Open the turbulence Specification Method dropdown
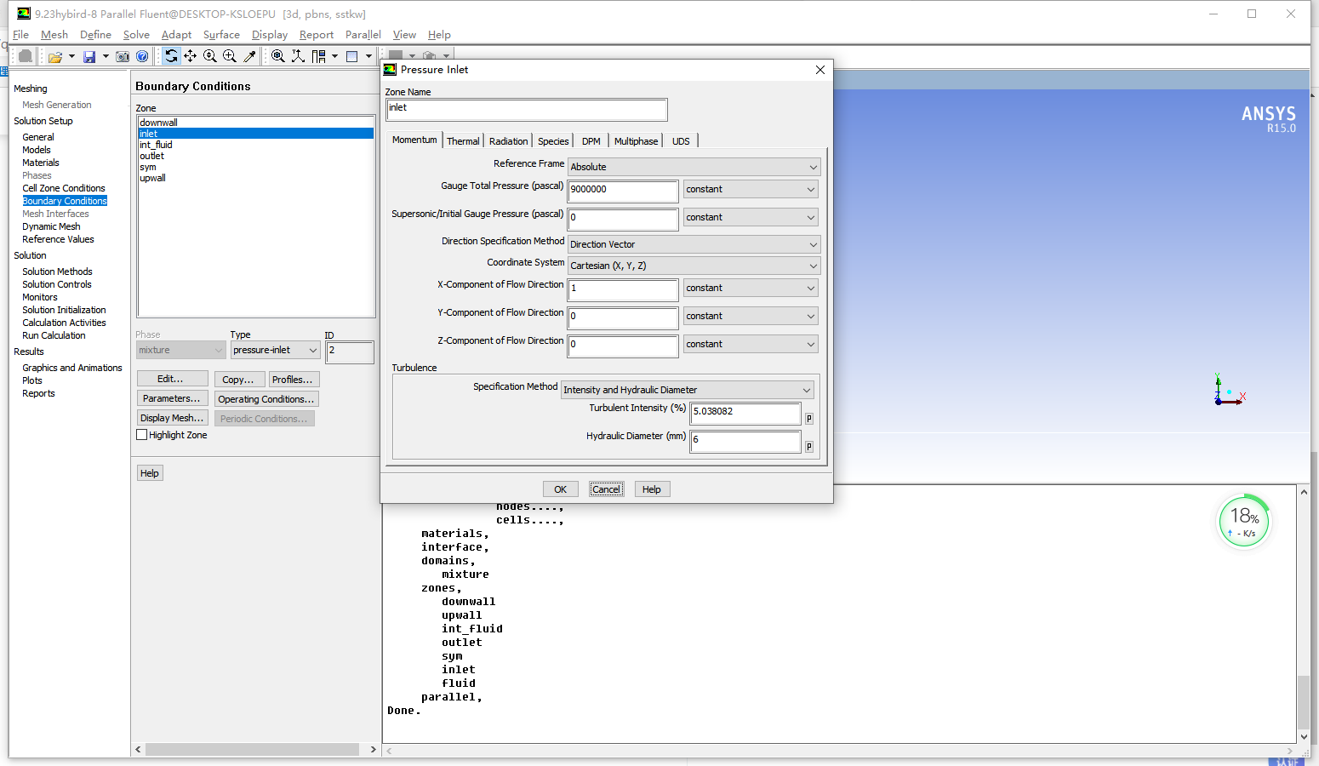This screenshot has width=1319, height=766. [687, 390]
